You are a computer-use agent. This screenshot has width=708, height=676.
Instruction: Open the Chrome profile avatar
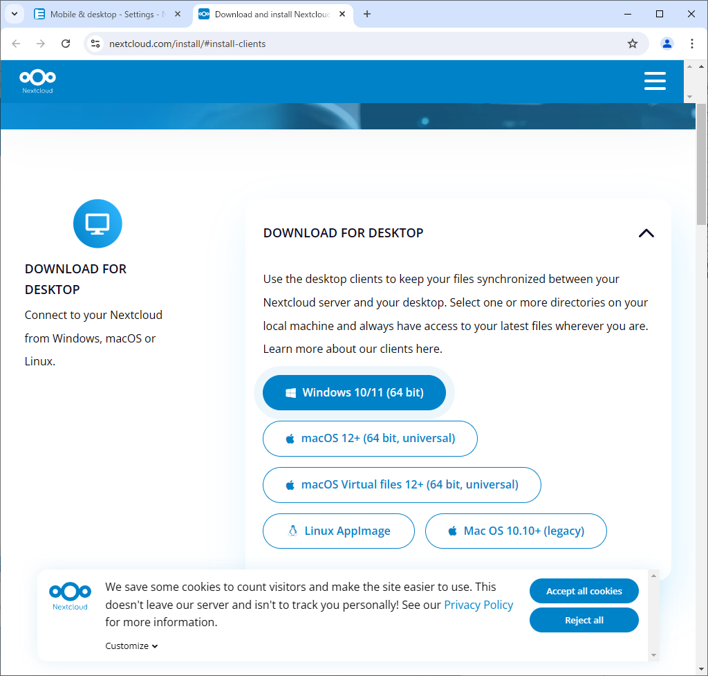(667, 44)
